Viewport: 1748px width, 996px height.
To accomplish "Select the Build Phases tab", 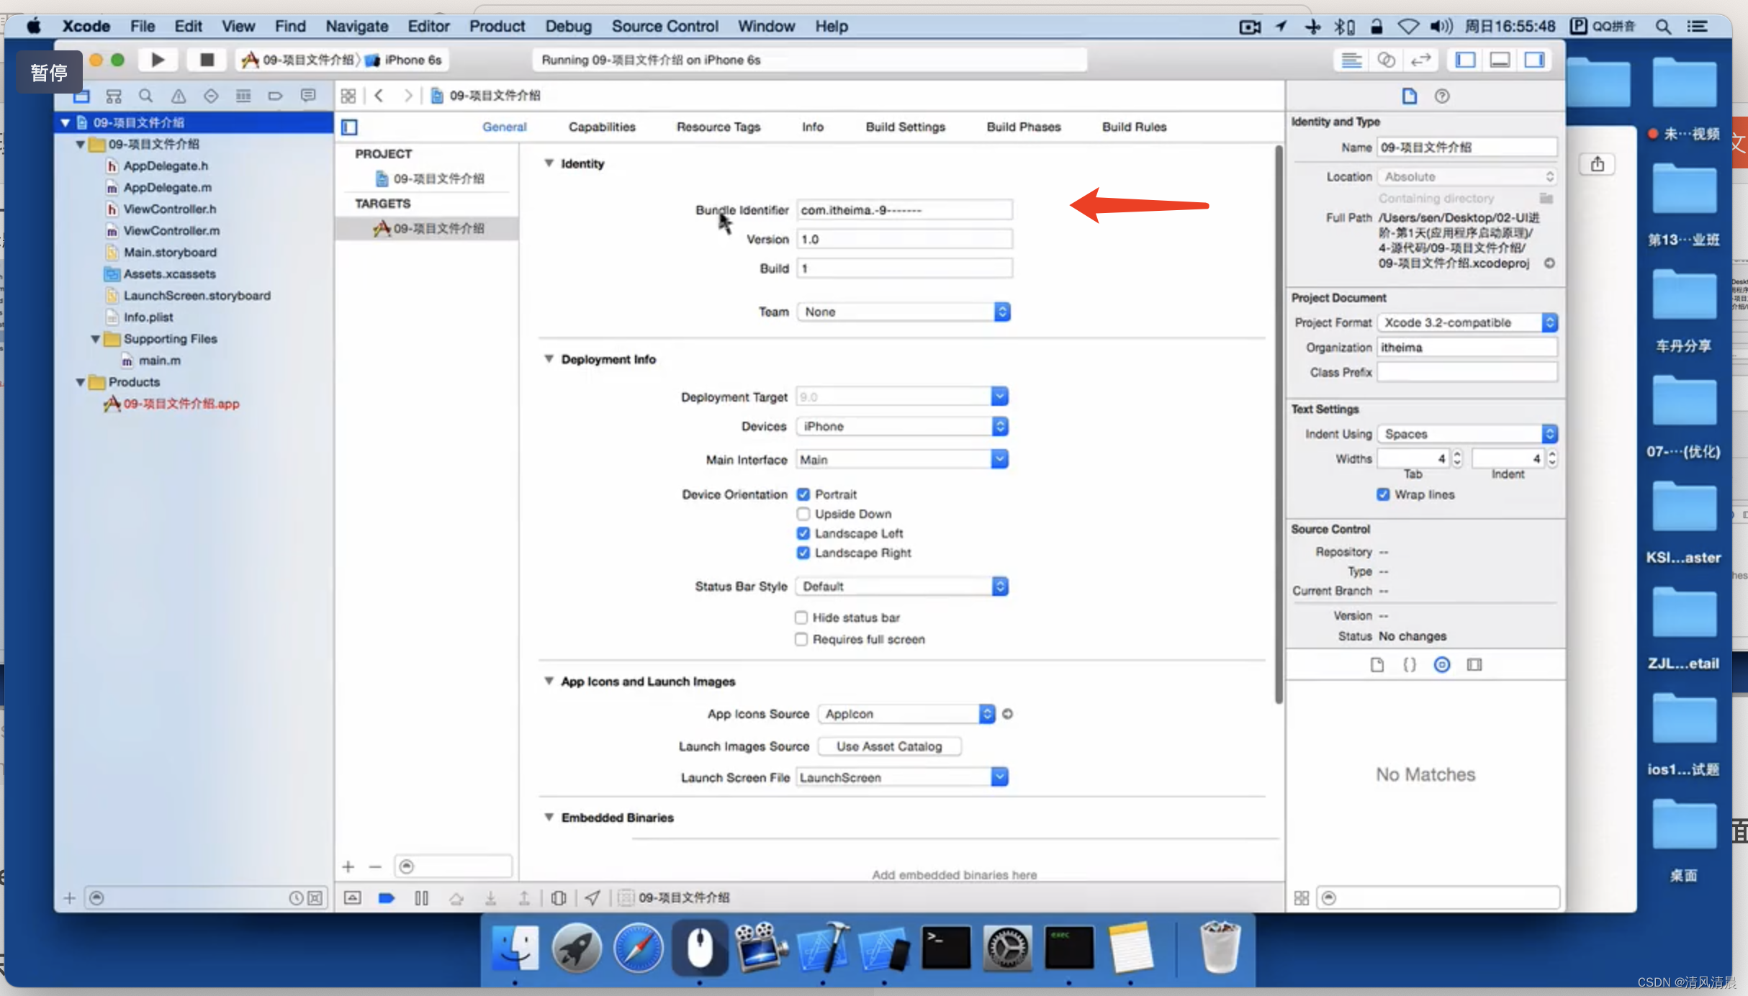I will [1023, 126].
